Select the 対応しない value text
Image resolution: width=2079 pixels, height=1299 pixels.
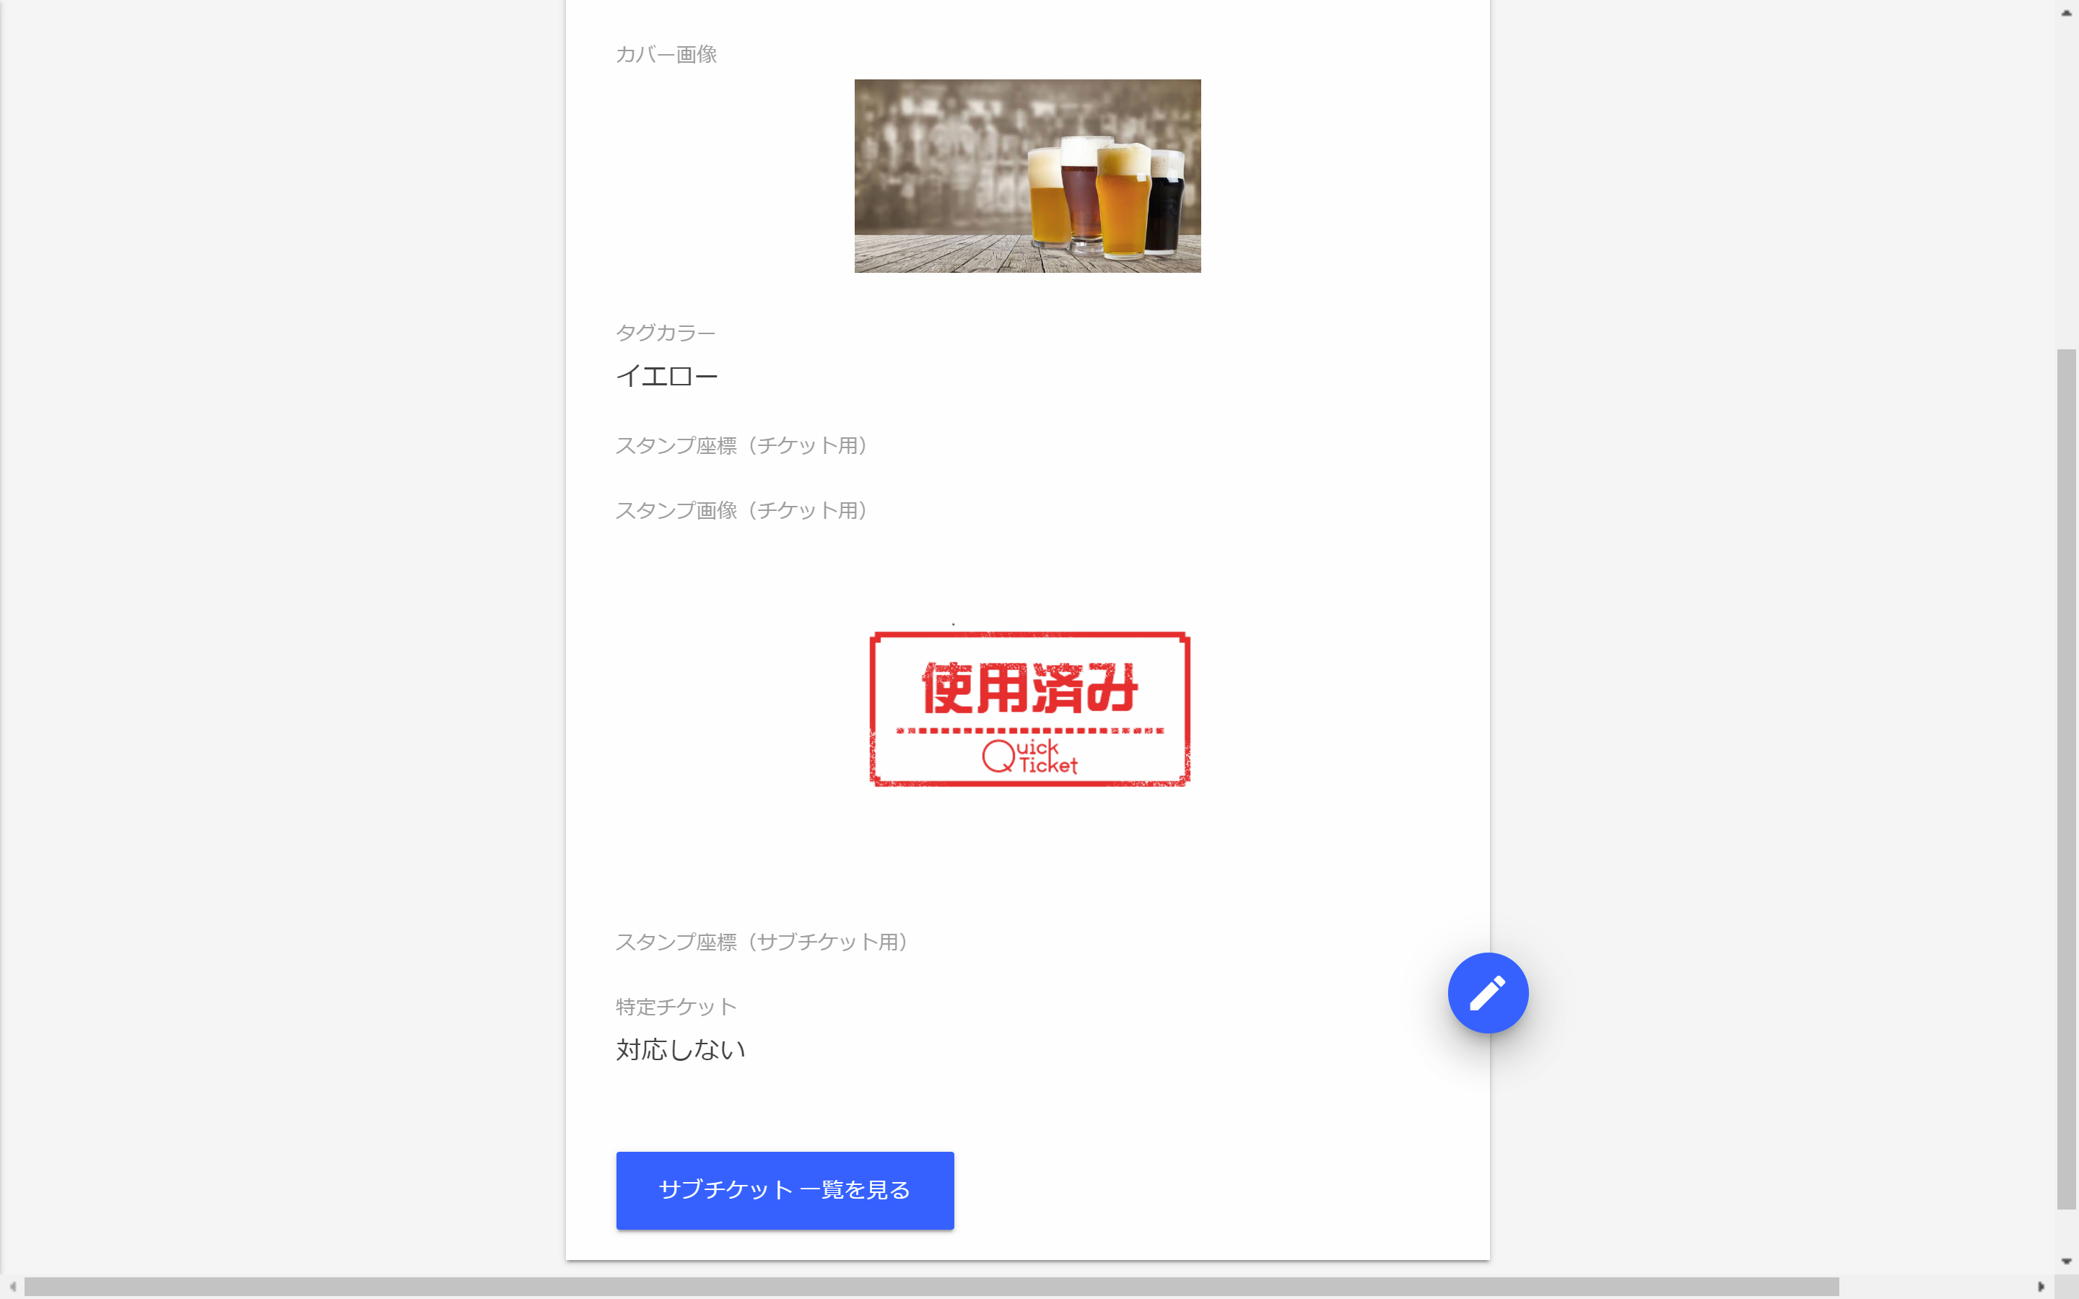click(x=681, y=1050)
